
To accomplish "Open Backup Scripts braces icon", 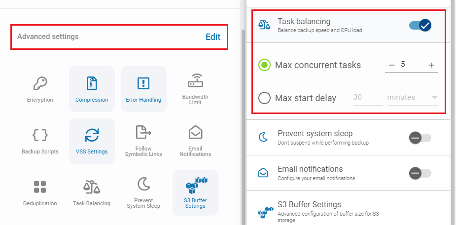I will (x=40, y=135).
